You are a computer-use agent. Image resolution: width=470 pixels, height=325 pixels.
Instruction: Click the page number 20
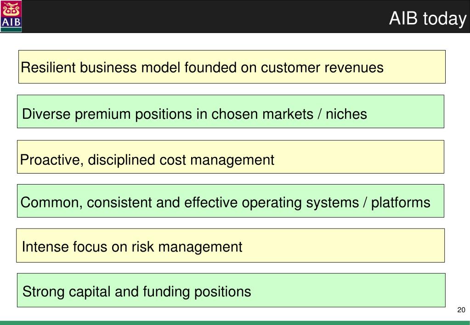(x=461, y=310)
